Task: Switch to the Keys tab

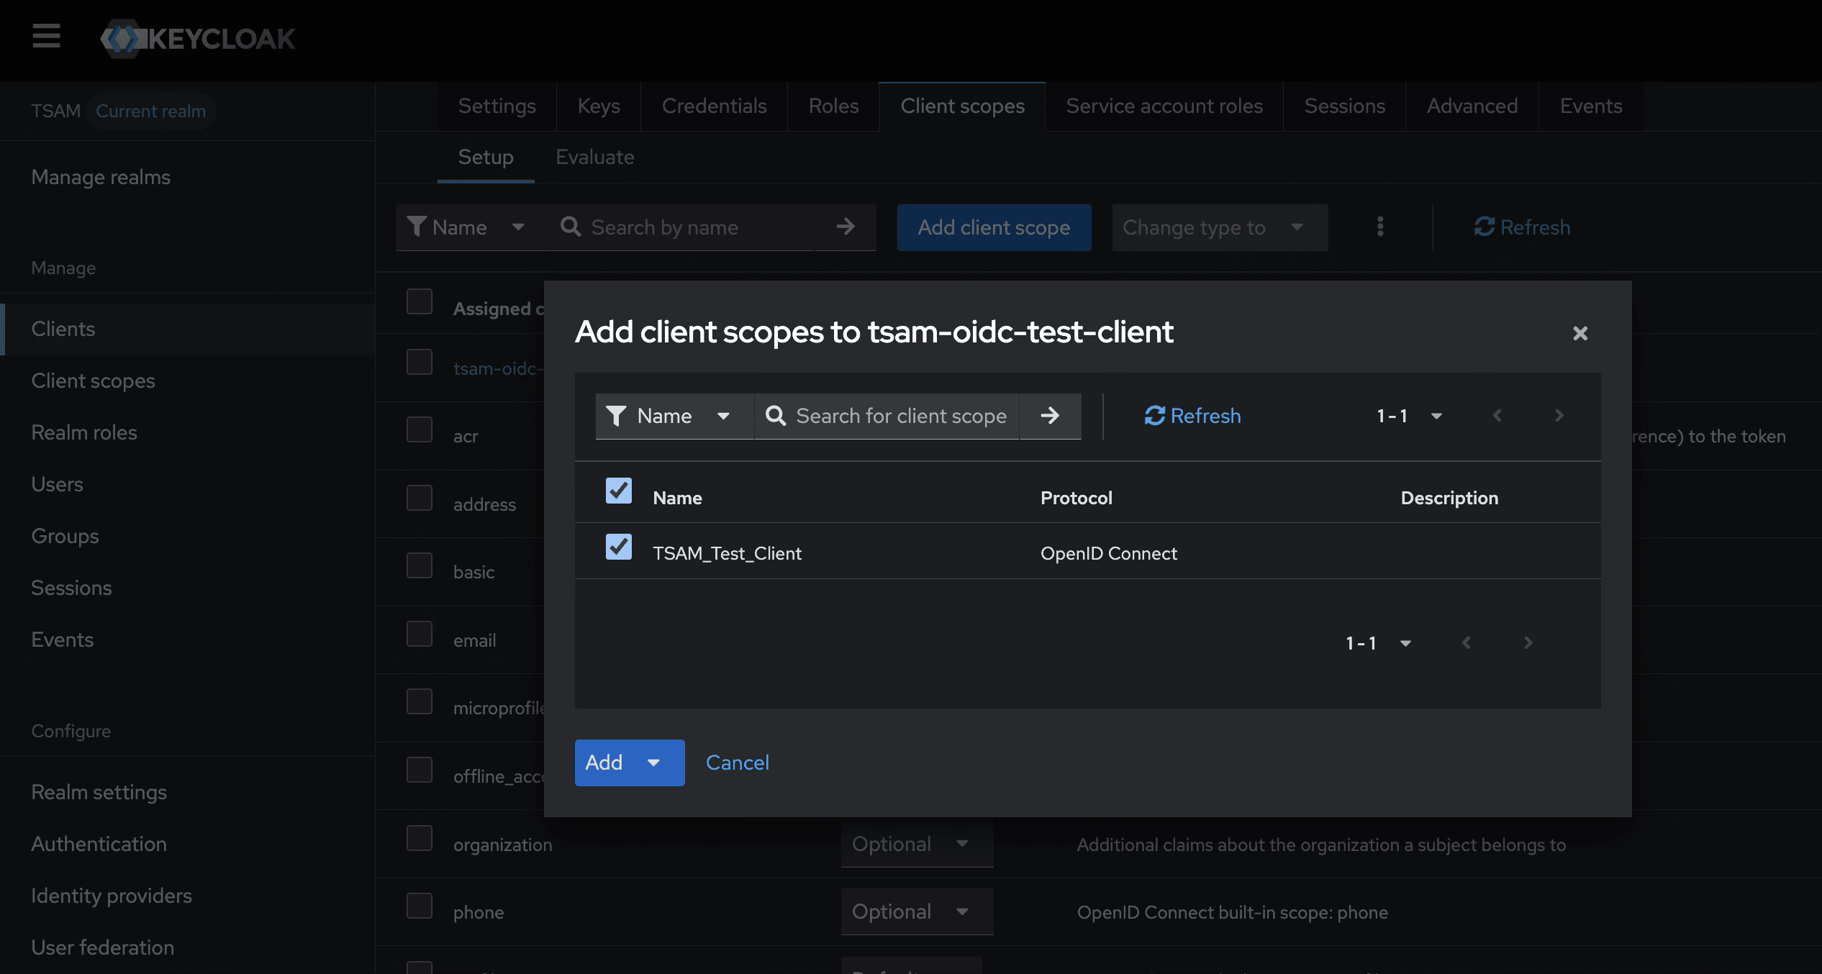Action: tap(599, 106)
